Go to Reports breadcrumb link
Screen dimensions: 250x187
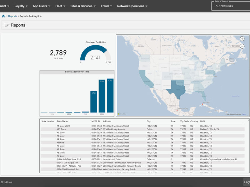[12, 16]
